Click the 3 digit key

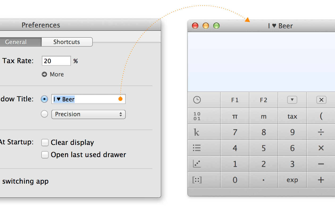[x=292, y=164]
